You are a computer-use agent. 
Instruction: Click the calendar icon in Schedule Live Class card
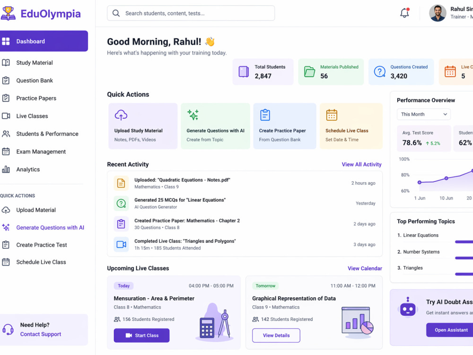point(332,115)
